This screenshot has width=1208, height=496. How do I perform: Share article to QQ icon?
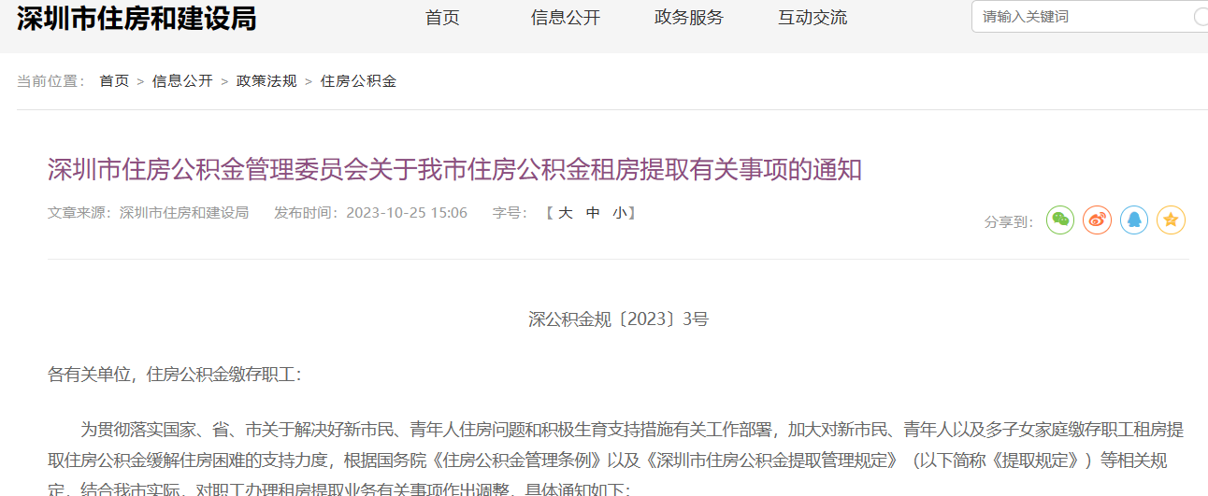pos(1134,220)
